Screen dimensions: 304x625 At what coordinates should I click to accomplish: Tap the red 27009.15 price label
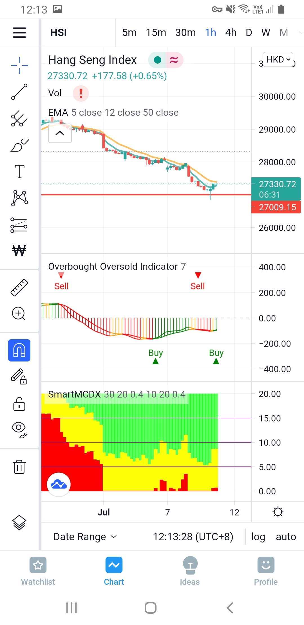point(276,207)
